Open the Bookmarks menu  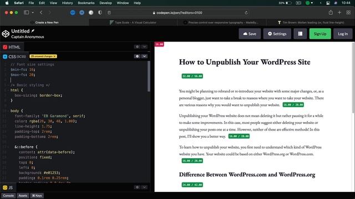pyautogui.click(x=86, y=3)
